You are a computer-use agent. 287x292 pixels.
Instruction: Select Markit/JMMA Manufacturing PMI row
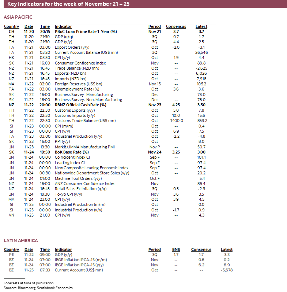click(106, 147)
